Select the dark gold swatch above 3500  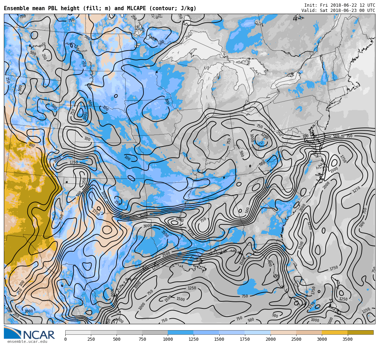[x=360, y=332]
